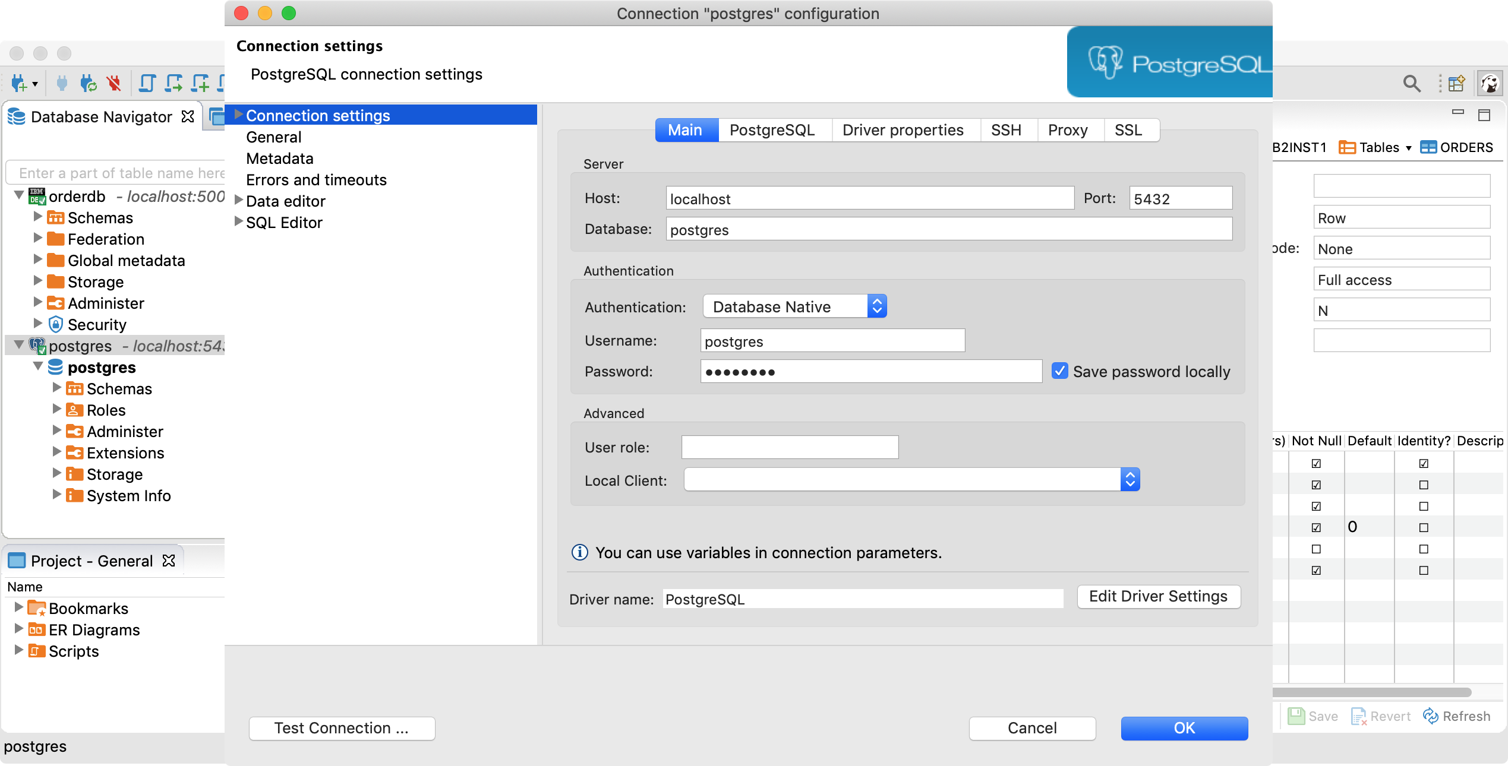Viewport: 1508px width, 766px height.
Task: Click the System Info folder icon
Action: click(74, 495)
